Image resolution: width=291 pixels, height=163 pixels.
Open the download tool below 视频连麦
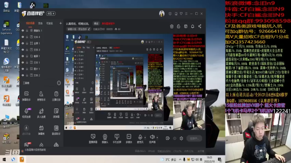click(x=26, y=130)
